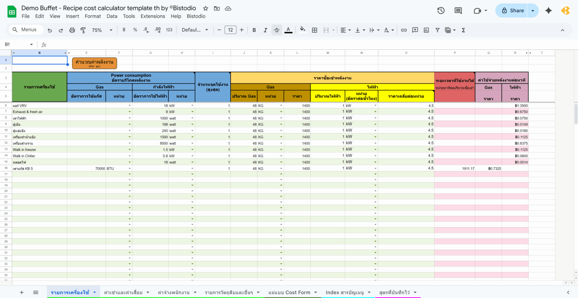578x298 pixels.
Task: Open Gemini assistant sparkle icon
Action: pyautogui.click(x=548, y=11)
